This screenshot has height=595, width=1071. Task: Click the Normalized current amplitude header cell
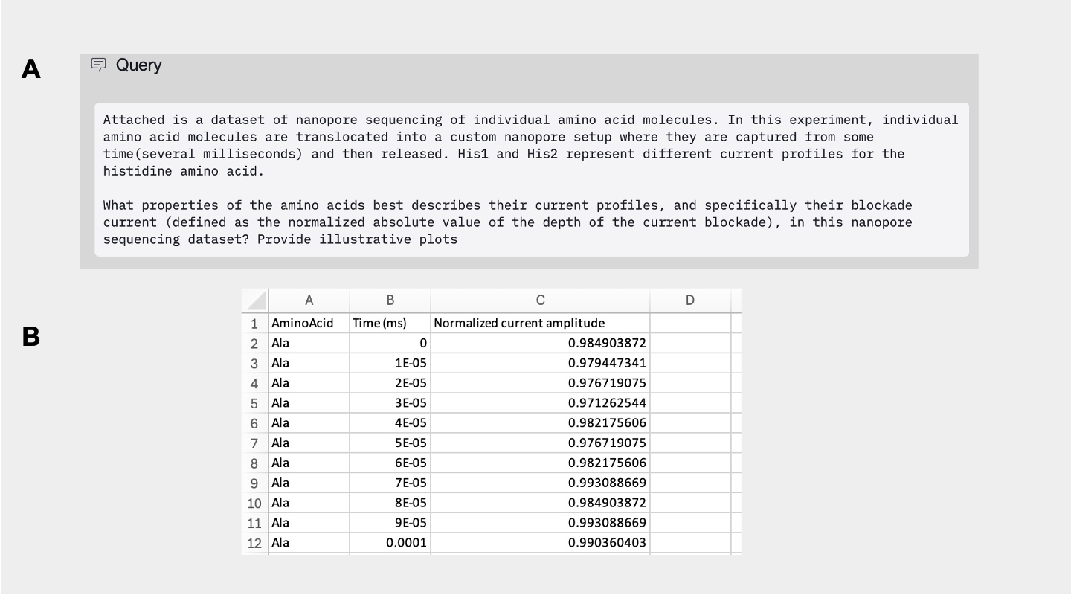coord(541,324)
